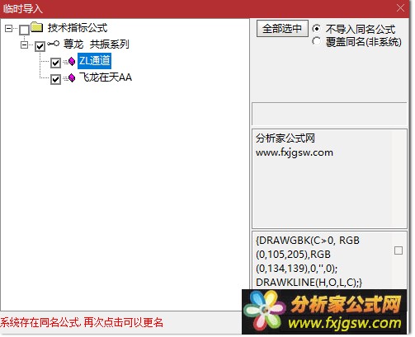
Task: Select 不导入同名公式 radio option
Action: point(316,28)
